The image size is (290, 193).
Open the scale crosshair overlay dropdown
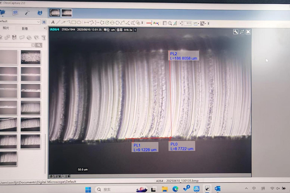(x=203, y=24)
